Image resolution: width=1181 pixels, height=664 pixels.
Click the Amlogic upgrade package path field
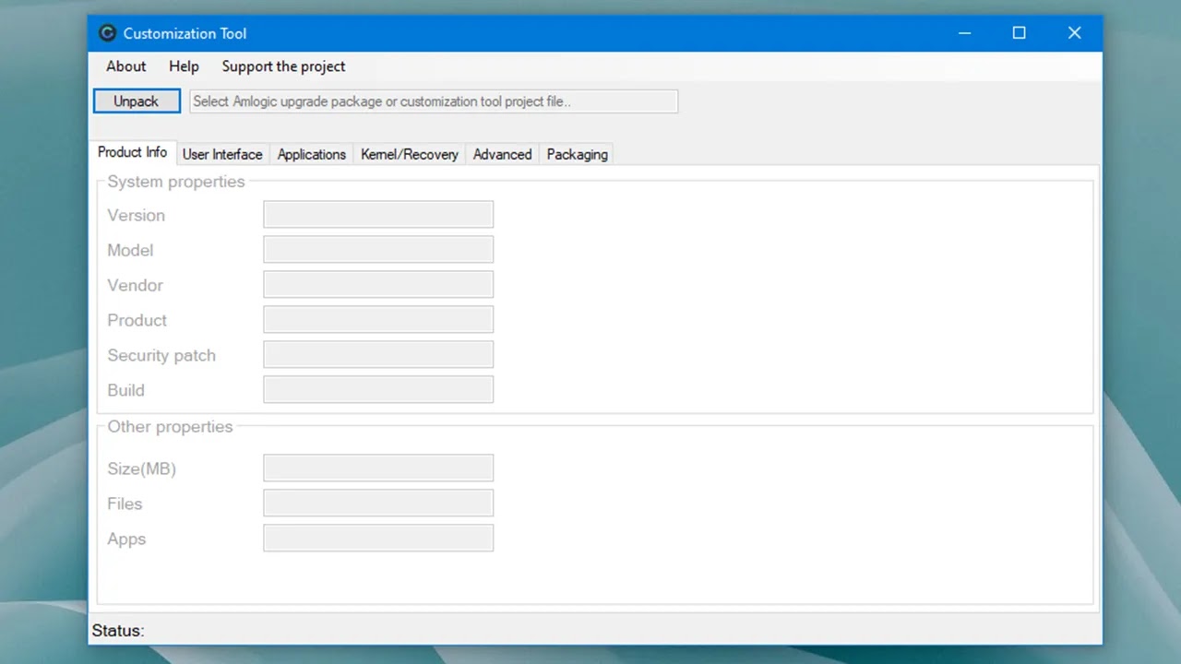point(434,101)
